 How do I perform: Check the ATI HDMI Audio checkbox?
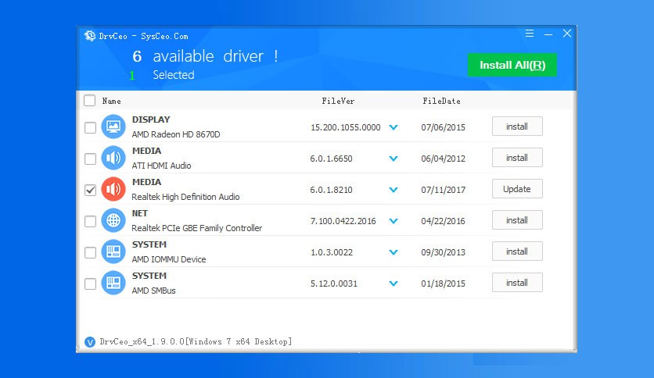pyautogui.click(x=90, y=159)
